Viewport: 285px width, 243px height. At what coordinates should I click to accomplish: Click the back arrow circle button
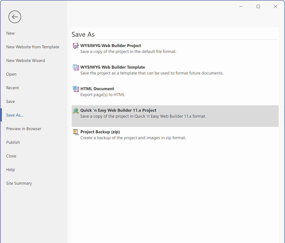coord(15,17)
